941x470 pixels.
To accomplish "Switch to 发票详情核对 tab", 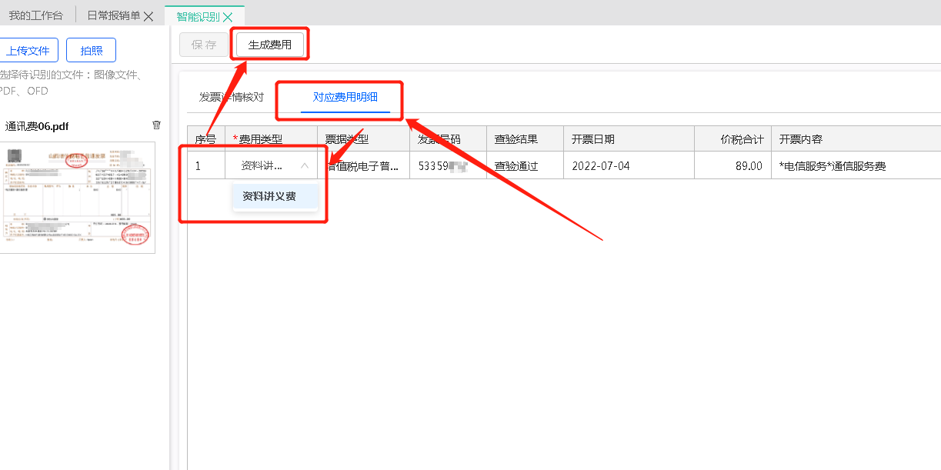I will point(231,98).
